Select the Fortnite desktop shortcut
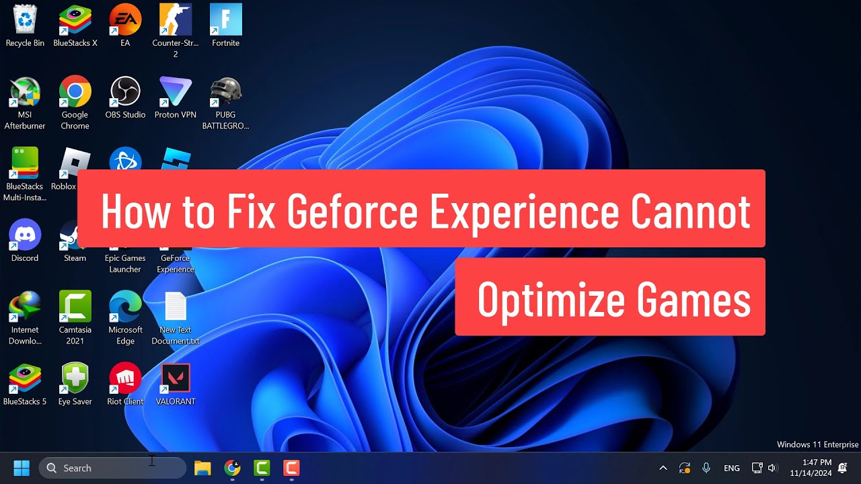The image size is (861, 484). tap(225, 26)
